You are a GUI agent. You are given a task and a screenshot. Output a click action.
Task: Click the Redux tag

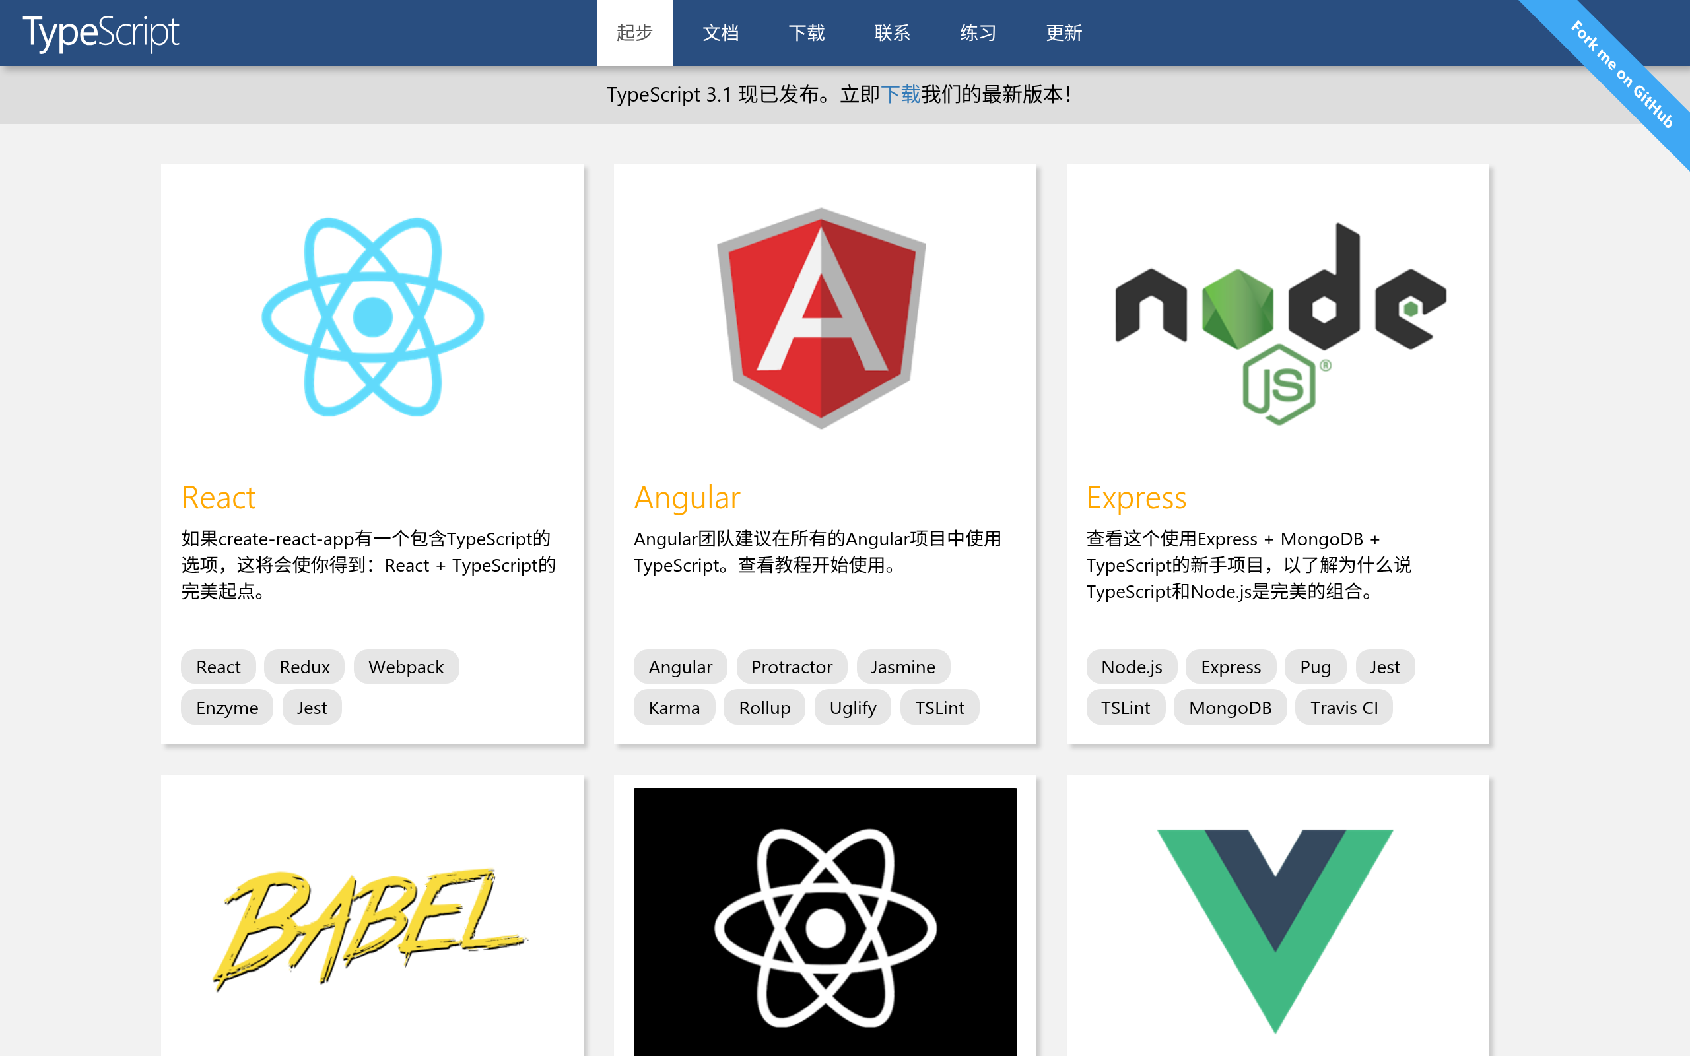[304, 667]
